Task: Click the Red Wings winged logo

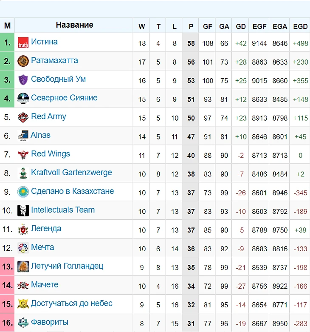Action: [x=23, y=155]
